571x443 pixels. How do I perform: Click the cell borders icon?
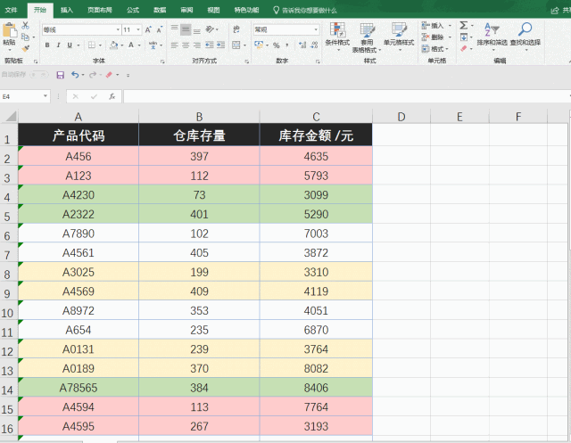(92, 45)
